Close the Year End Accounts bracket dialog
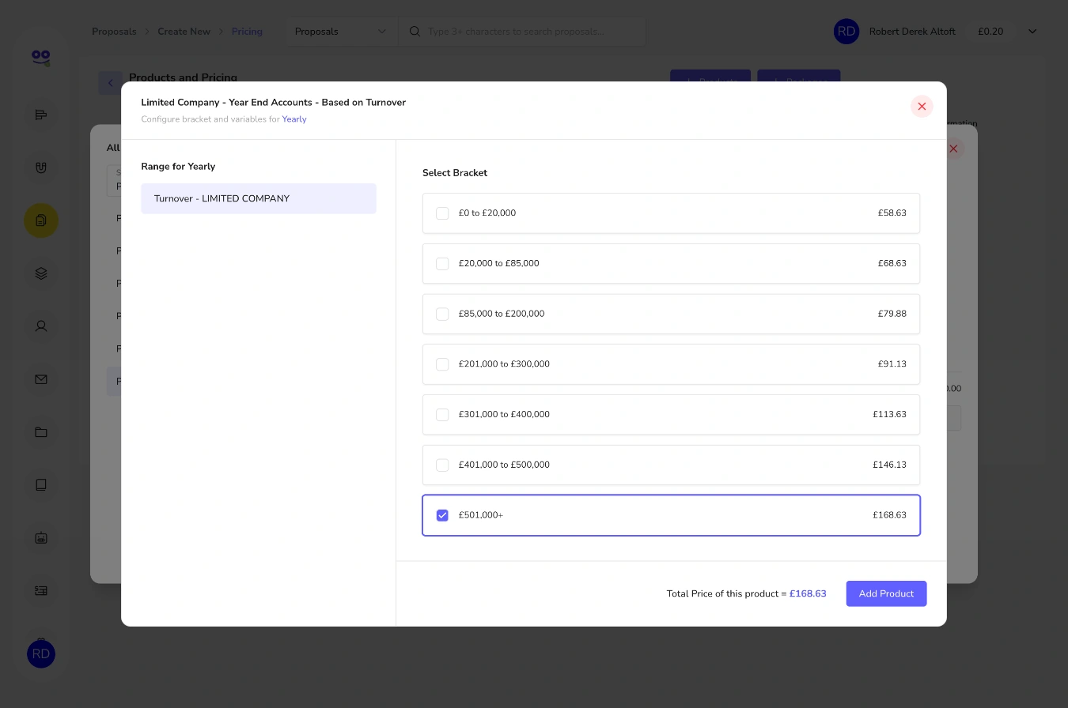This screenshot has width=1068, height=708. coord(922,107)
